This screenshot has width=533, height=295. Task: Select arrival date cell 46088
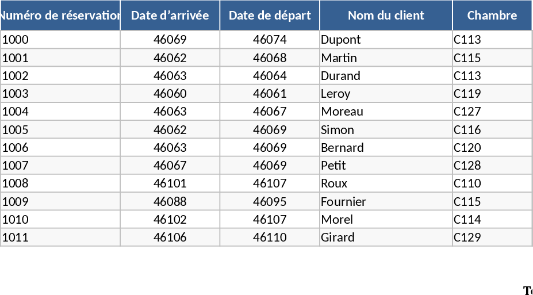point(170,201)
